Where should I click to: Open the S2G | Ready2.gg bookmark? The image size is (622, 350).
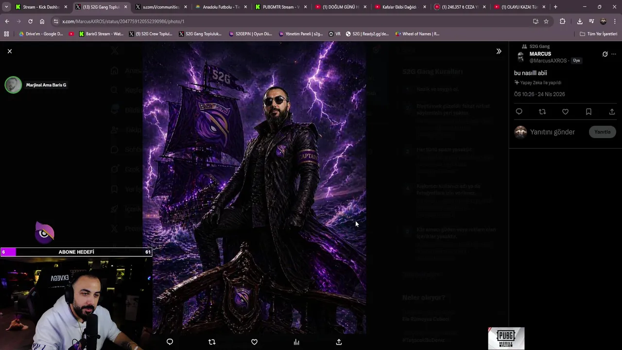tap(367, 34)
